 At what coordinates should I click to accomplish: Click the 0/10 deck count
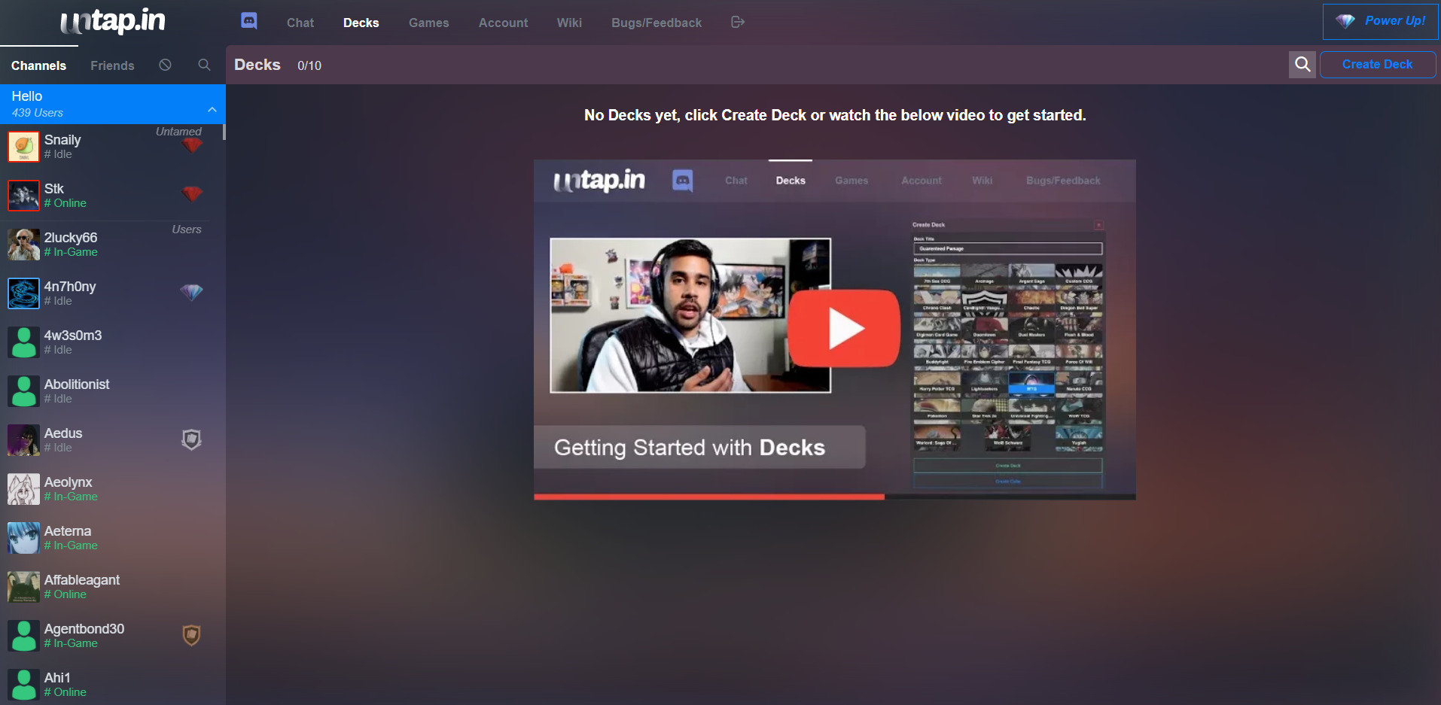click(x=309, y=65)
